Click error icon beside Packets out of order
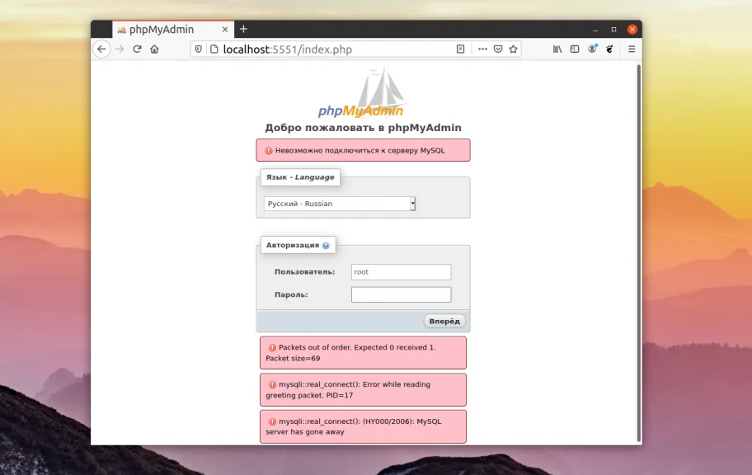752x475 pixels. click(x=272, y=347)
